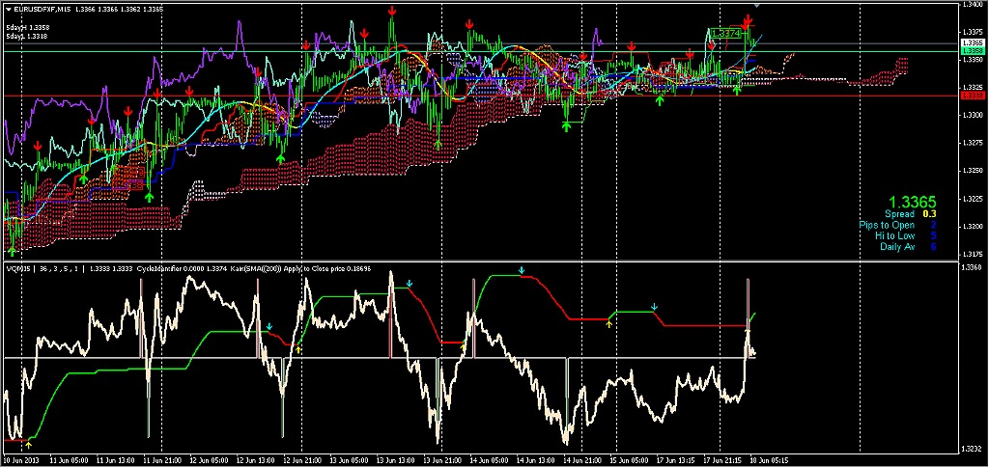Click the green buy arrow under the 14 Jun 21:00 low
The width and height of the screenshot is (989, 467).
coord(567,124)
